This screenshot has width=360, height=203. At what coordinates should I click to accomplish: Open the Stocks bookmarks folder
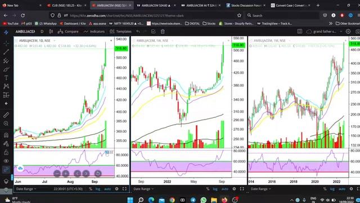209,24
